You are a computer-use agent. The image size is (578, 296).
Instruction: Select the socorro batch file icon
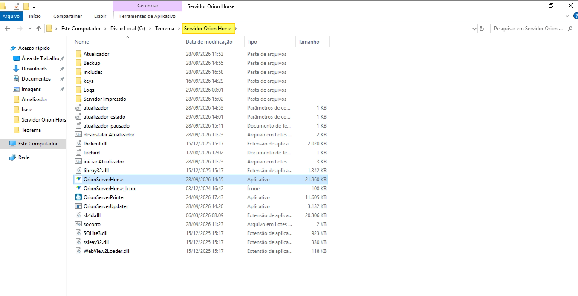click(x=78, y=224)
